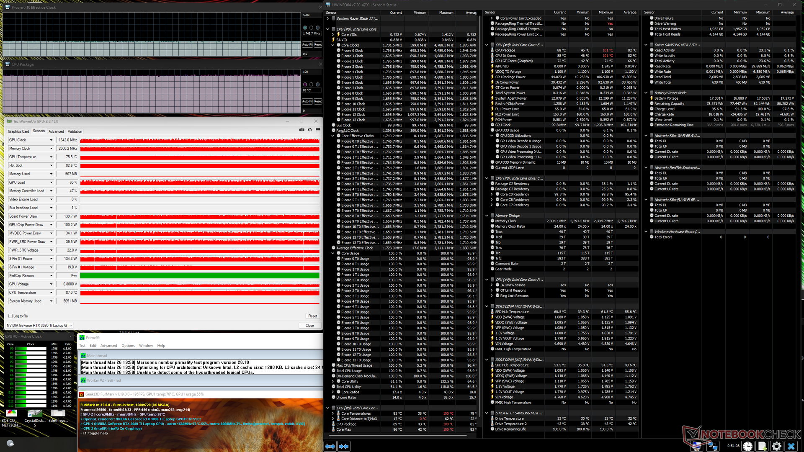Viewport: 804px width, 452px height.
Task: Click HWiNFO clock reset timer icon
Action: tap(748, 446)
